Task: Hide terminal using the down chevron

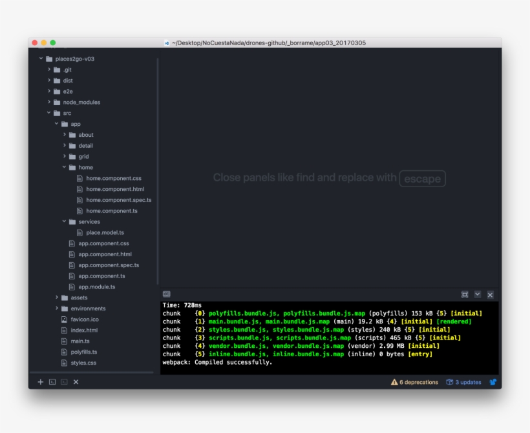Action: tap(478, 295)
